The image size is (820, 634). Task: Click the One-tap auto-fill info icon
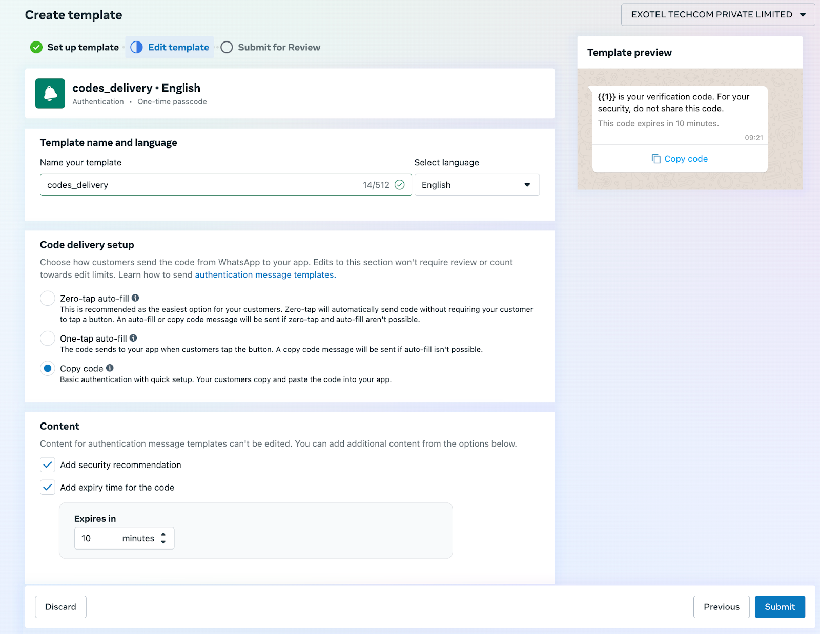[133, 338]
